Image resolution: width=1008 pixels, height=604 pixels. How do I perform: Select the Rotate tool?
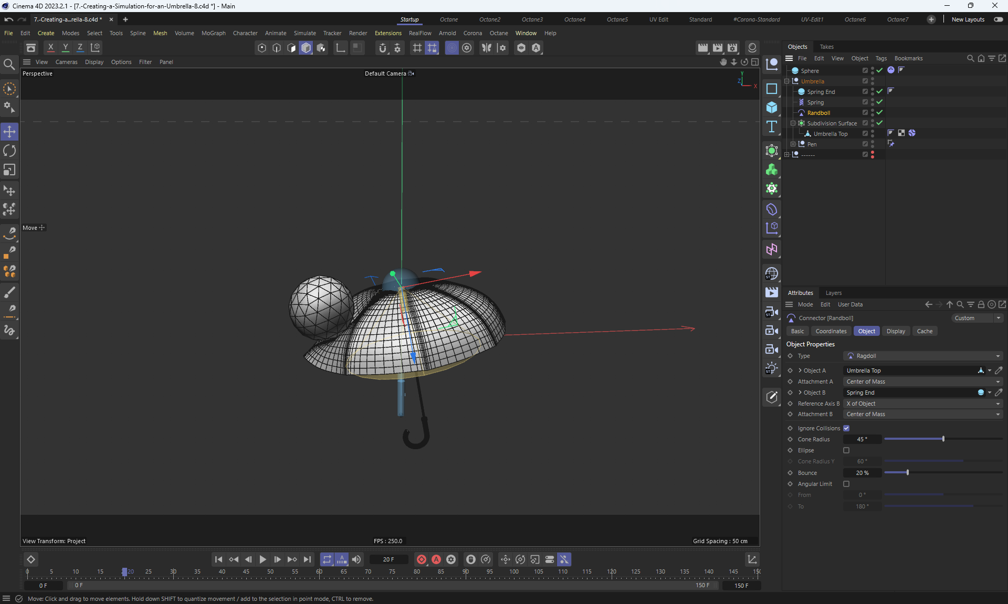click(x=9, y=151)
